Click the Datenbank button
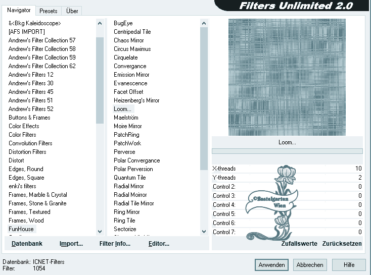The width and height of the screenshot is (371, 275). (27, 244)
